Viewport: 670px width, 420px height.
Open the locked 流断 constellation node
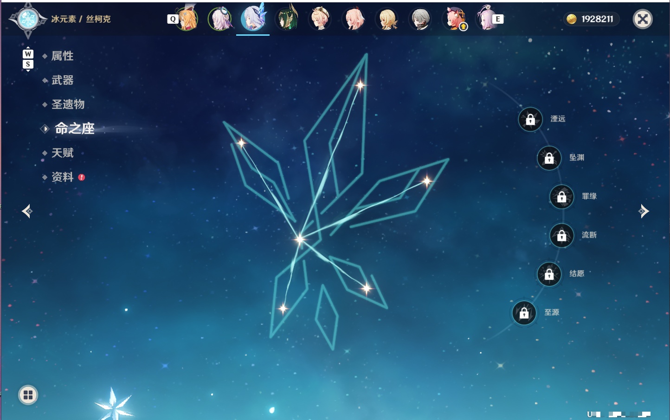[x=562, y=236]
